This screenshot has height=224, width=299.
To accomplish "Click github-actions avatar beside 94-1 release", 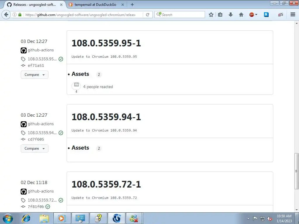I will tap(24, 124).
